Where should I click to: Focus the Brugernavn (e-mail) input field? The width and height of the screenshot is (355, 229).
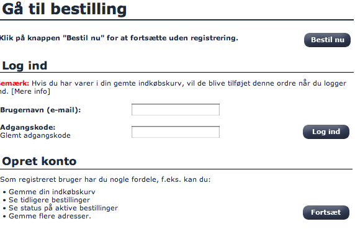coord(176,109)
